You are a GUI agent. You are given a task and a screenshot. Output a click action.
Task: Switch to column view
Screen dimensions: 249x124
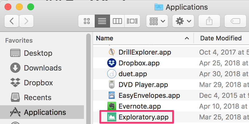click(x=117, y=21)
